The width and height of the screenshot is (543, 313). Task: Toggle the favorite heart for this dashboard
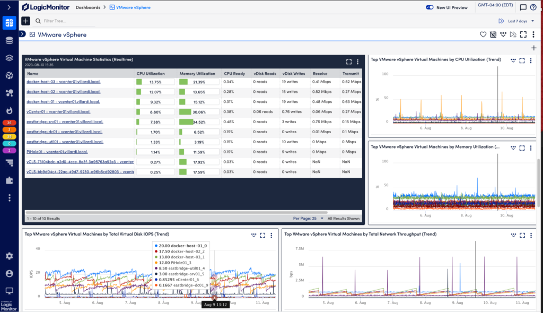click(483, 34)
